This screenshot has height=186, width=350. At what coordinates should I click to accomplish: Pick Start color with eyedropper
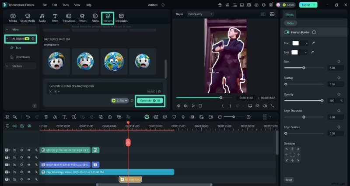click(313, 43)
